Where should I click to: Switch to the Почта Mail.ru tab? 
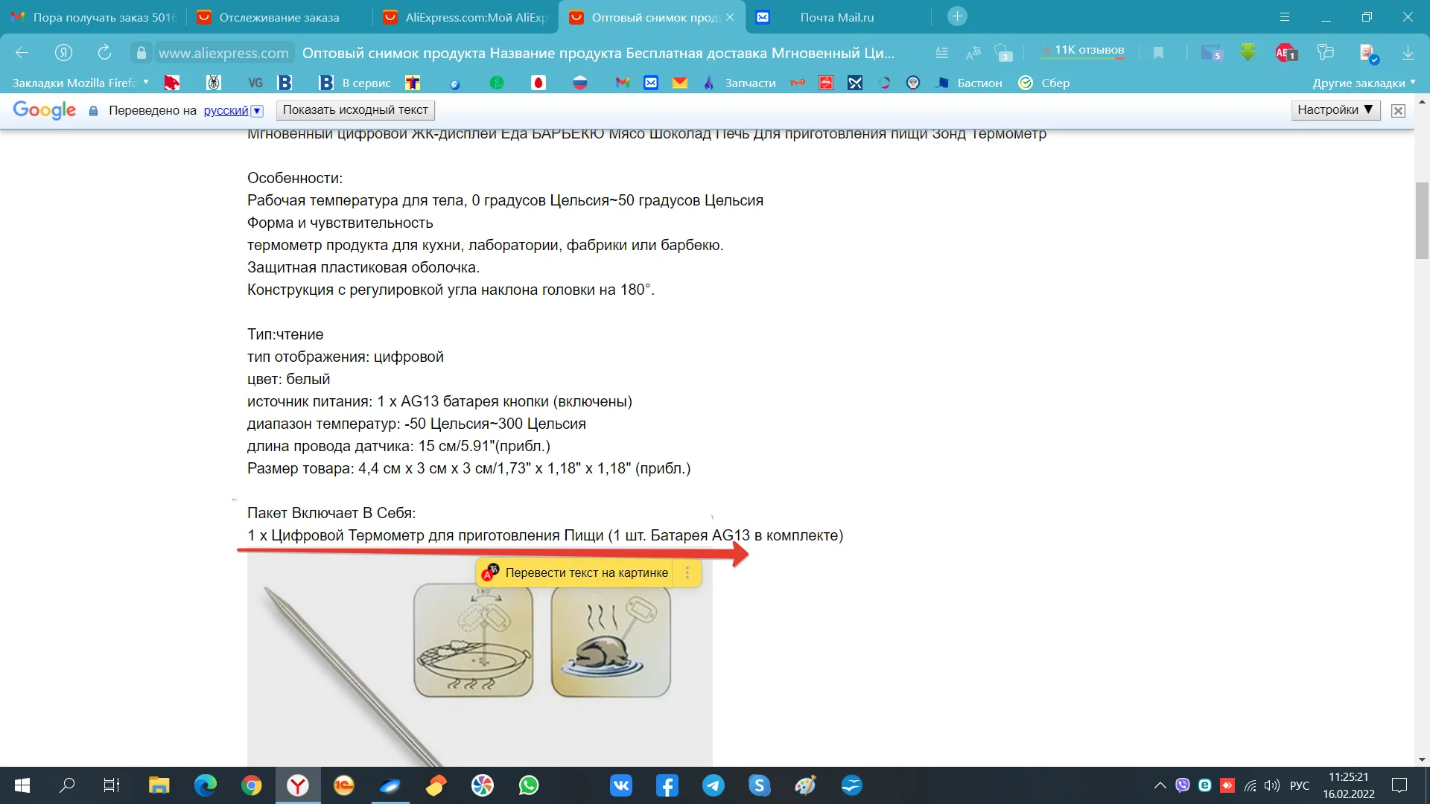click(x=836, y=17)
